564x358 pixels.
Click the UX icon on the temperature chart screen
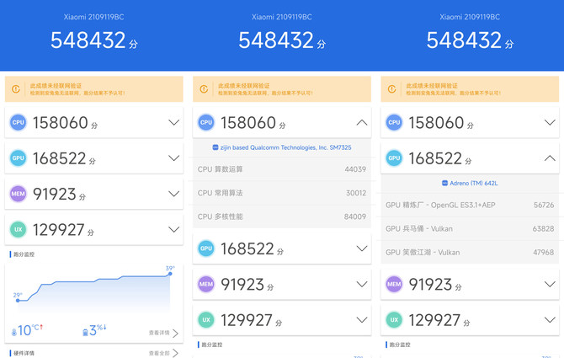[x=18, y=229]
